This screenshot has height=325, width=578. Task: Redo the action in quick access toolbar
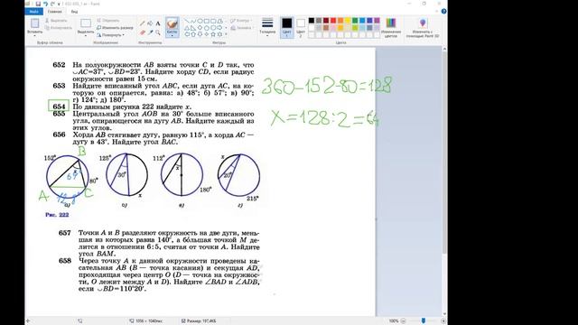tap(52, 4)
